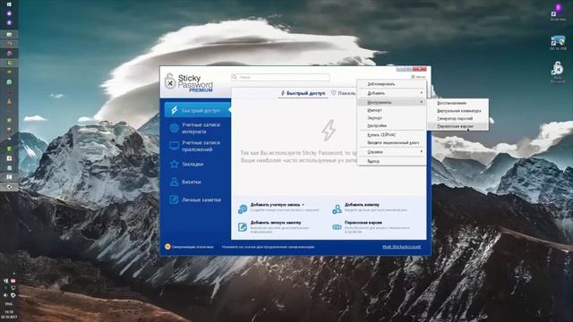Click Добавить визитку link
This screenshot has height=322, width=573.
[x=362, y=205]
